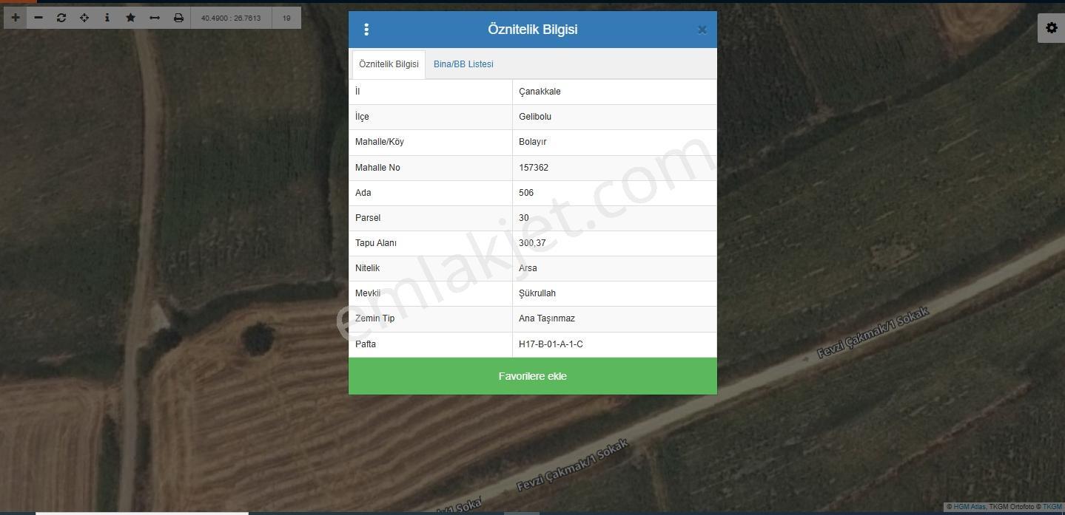Viewport: 1065px width, 515px height.
Task: Print the map with the printer icon
Action: (178, 18)
